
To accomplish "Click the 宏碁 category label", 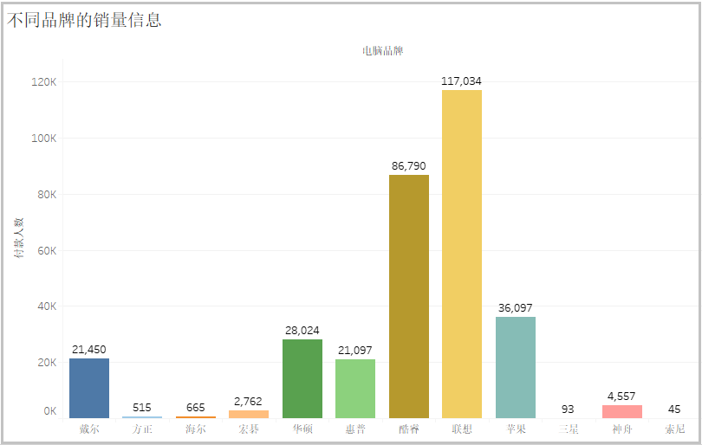I will coord(249,429).
